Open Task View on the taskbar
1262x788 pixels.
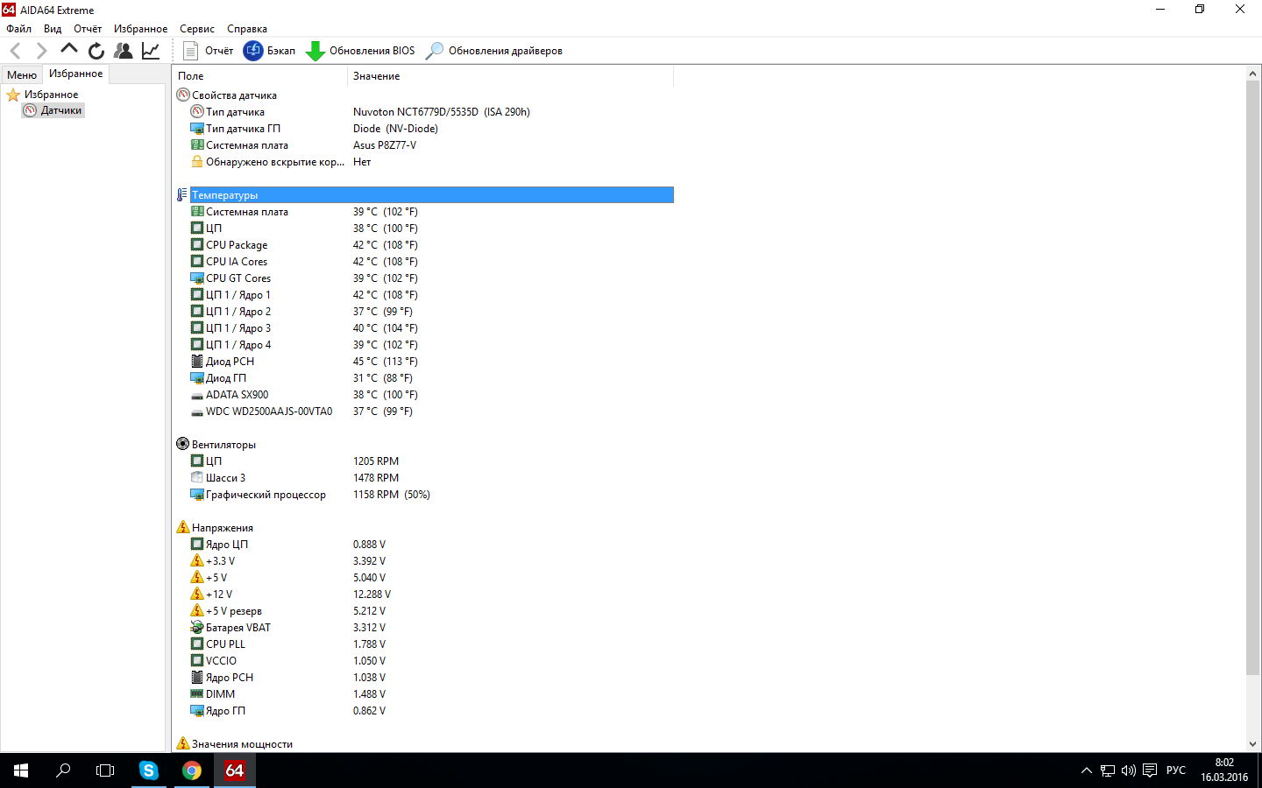click(x=105, y=770)
